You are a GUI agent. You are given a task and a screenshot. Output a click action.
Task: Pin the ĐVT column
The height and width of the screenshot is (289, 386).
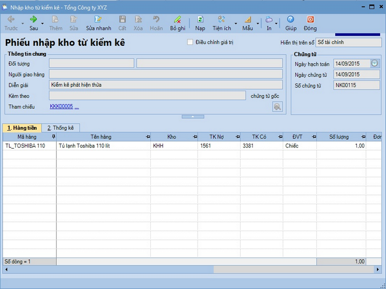[x=314, y=137]
